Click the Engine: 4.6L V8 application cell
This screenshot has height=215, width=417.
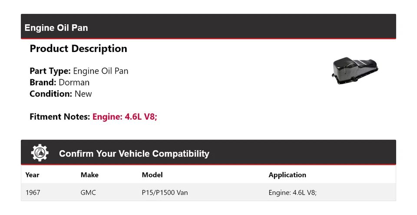coord(292,192)
